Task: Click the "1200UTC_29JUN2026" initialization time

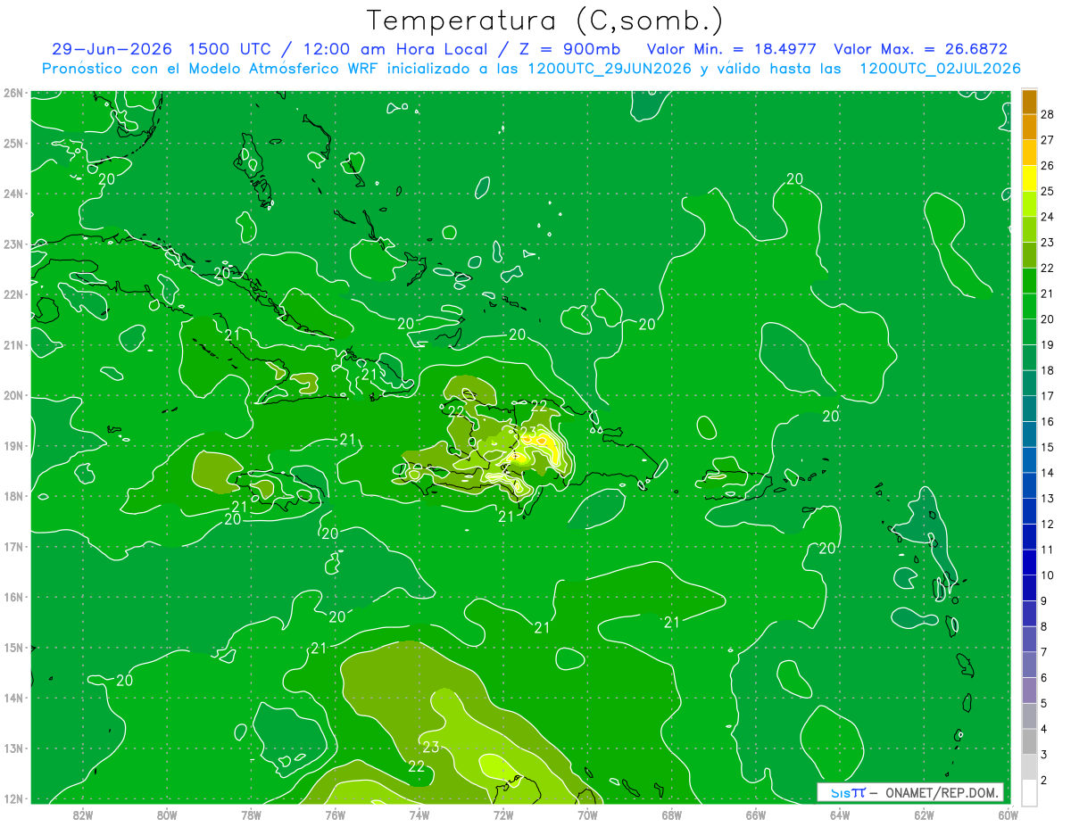Action: point(610,69)
